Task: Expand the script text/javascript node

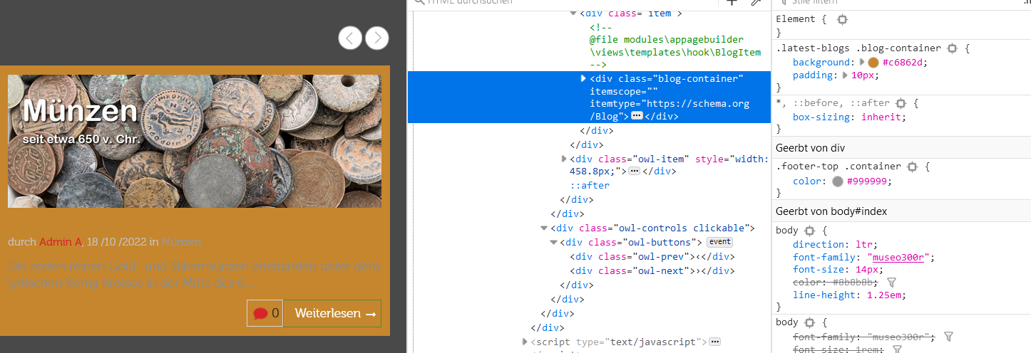Action: 525,342
